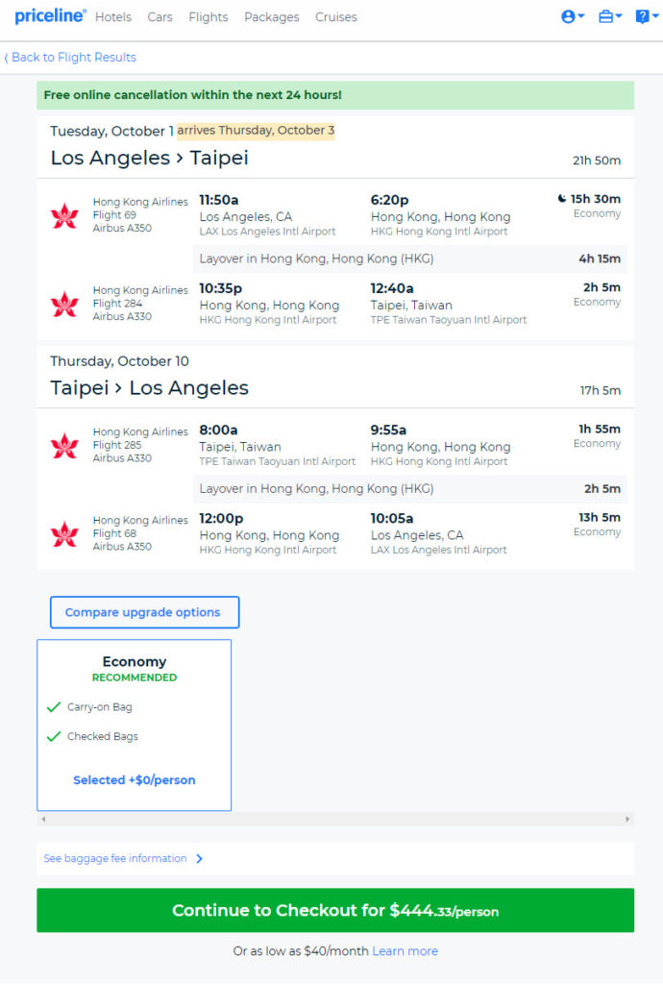
Task: Open the help question mark icon
Action: [x=646, y=17]
